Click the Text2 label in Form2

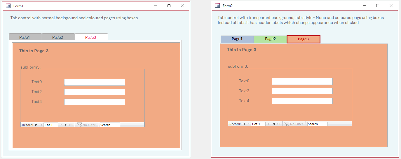pos(244,91)
